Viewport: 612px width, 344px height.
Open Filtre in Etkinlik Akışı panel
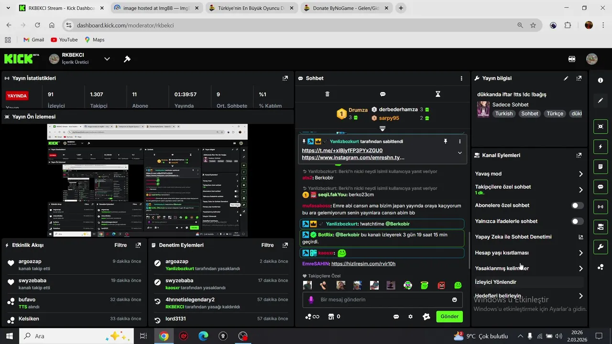[x=120, y=245]
